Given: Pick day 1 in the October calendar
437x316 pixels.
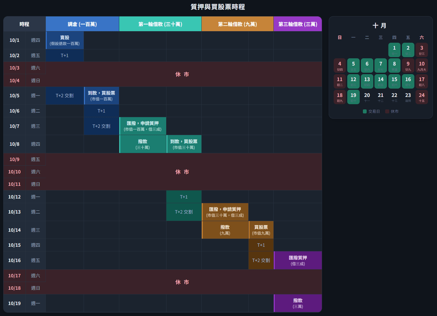Looking at the screenshot, I should [394, 50].
